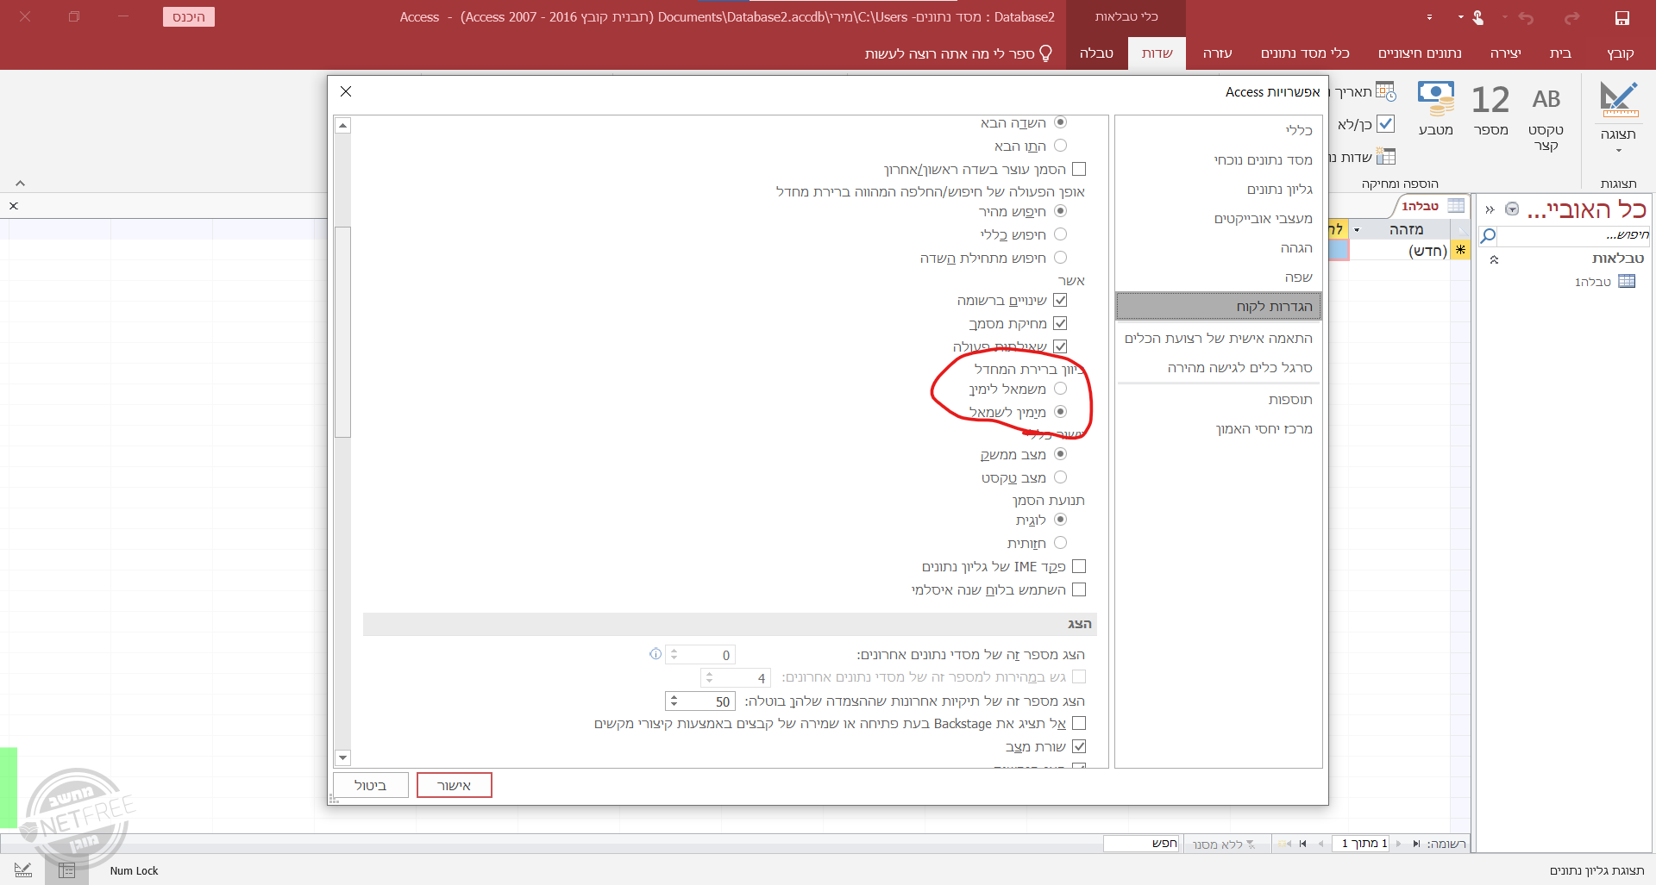The width and height of the screenshot is (1656, 885).
Task: Toggle the status bar (שורת מצב) checkbox
Action: [x=1079, y=746]
